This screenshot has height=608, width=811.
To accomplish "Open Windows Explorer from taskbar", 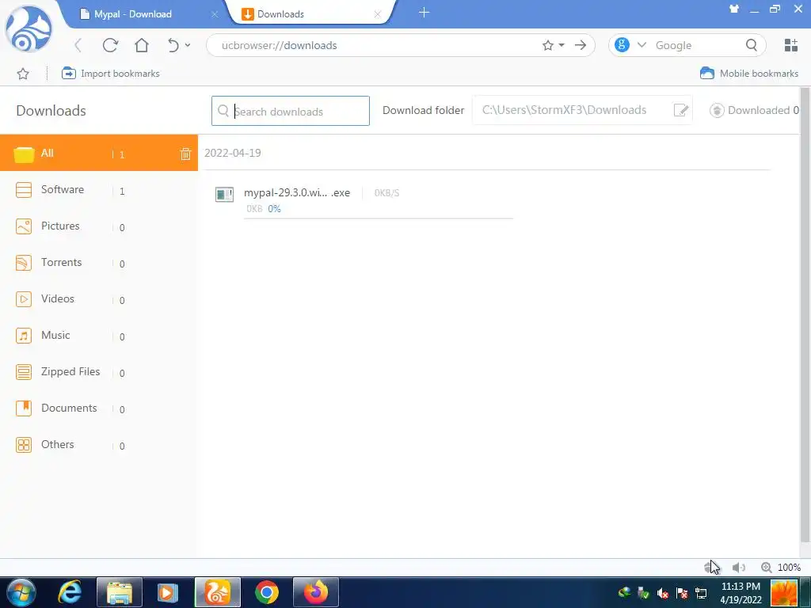I will click(x=120, y=592).
